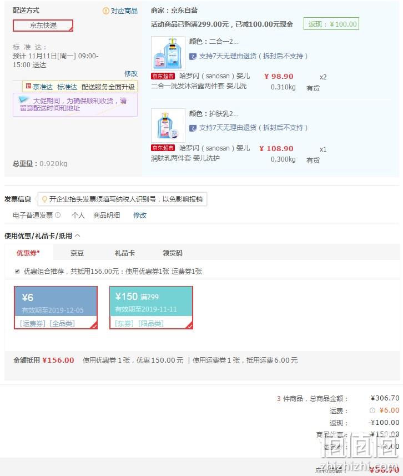Click the 京东超市 tag on the shampoo item

pyautogui.click(x=163, y=76)
